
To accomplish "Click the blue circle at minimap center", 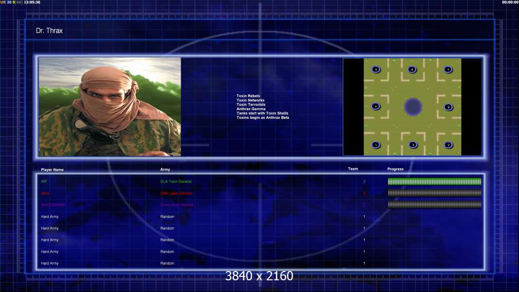I will coord(413,107).
